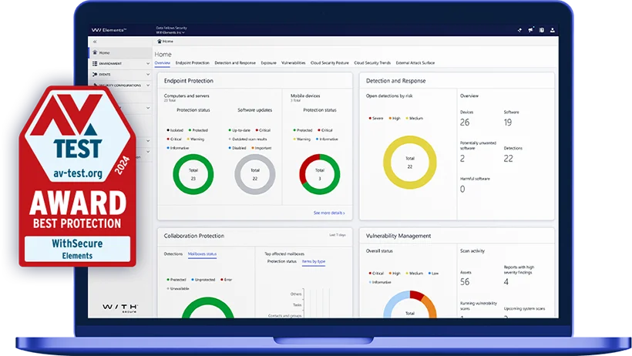This screenshot has width=632, height=356.
Task: Select the Mailboxes status sub-tab
Action: pyautogui.click(x=203, y=254)
